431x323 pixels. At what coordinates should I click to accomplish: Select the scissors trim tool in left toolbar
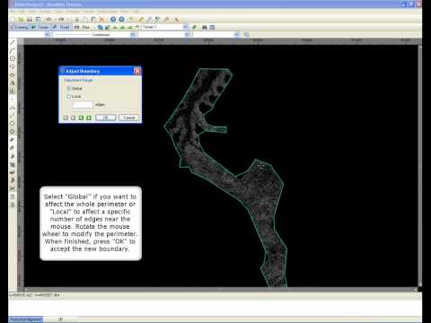pyautogui.click(x=13, y=188)
